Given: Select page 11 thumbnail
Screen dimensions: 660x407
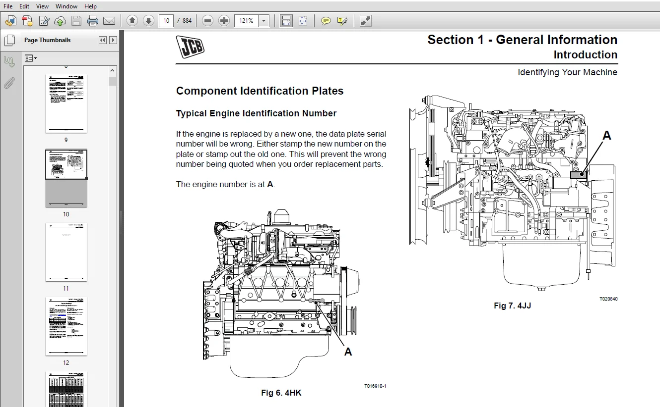Looking at the screenshot, I should point(66,252).
